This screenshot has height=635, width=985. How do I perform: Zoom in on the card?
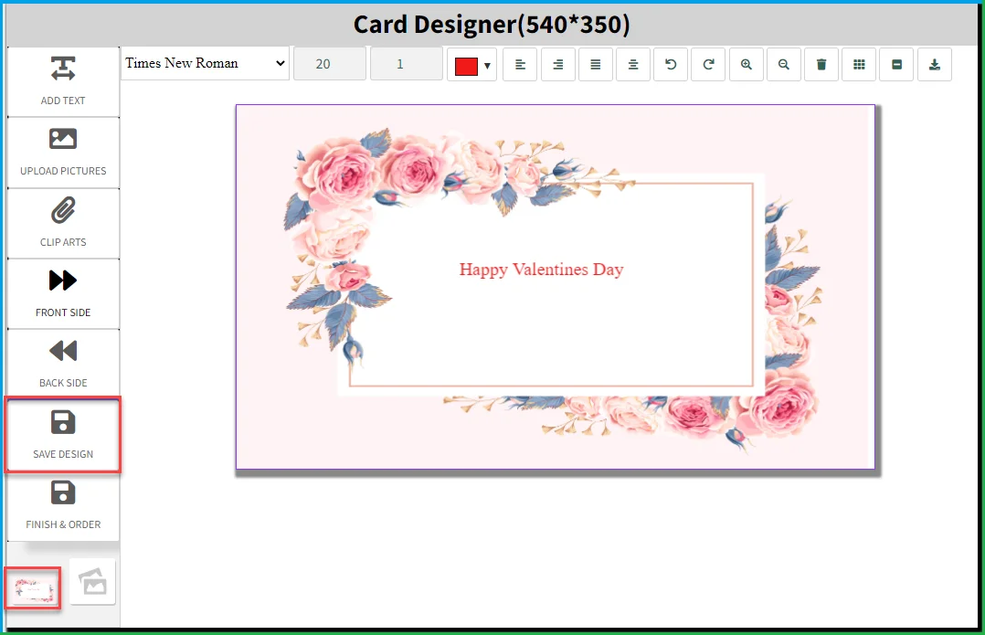click(x=747, y=64)
